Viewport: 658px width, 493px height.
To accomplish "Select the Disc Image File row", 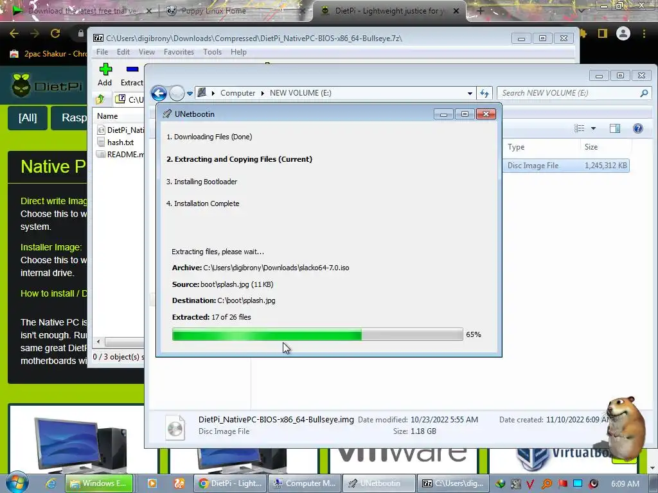I will [566, 166].
